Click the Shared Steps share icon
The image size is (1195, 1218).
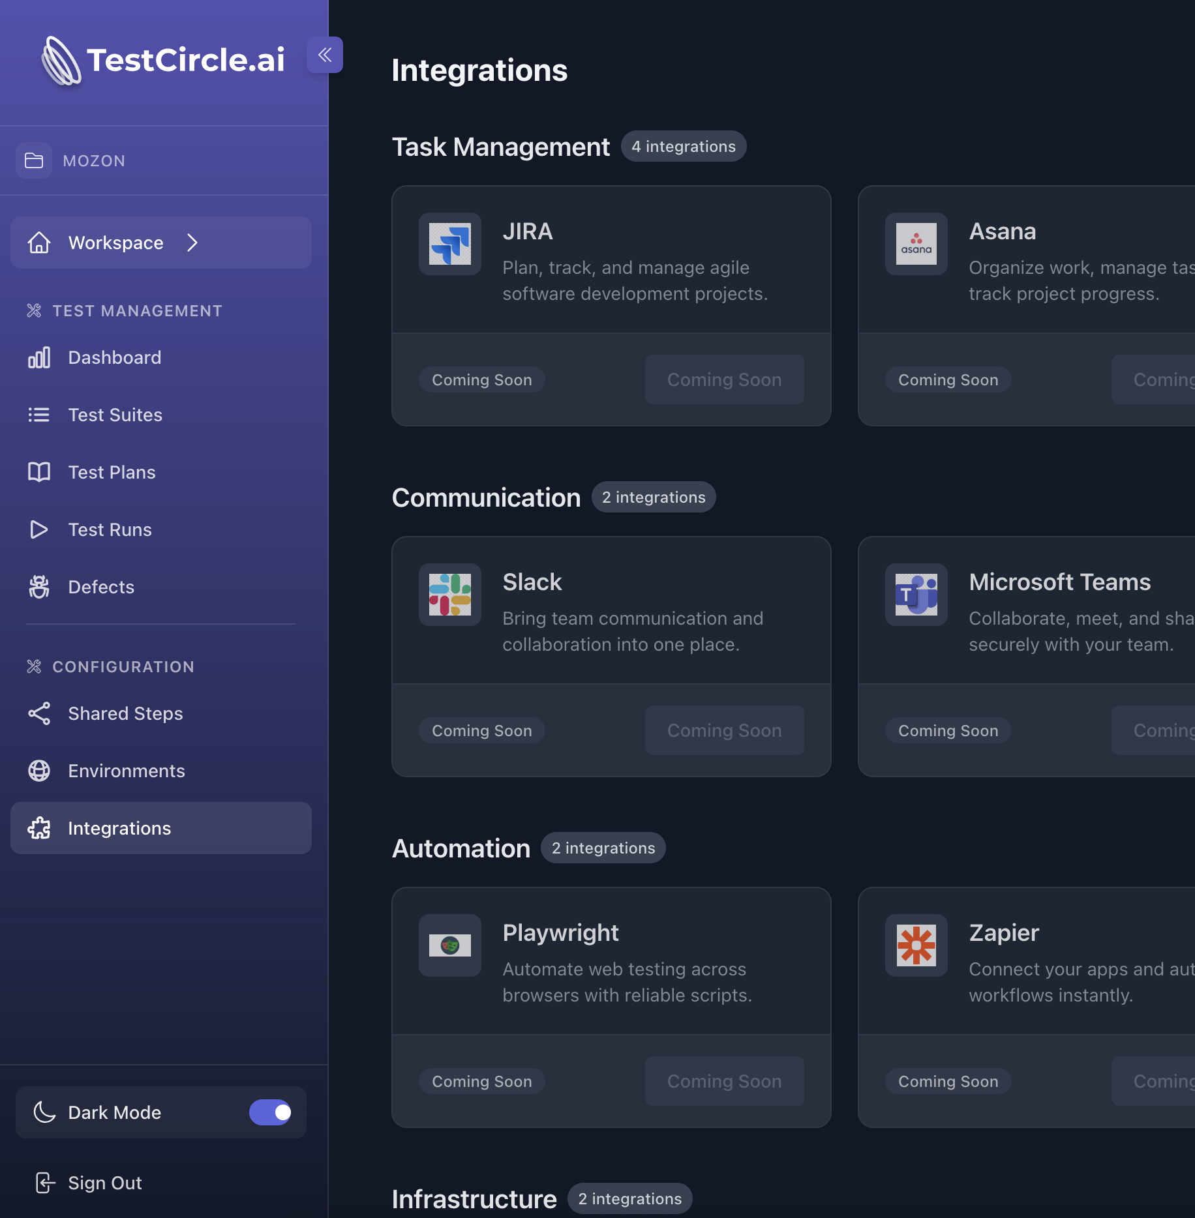[x=39, y=713]
